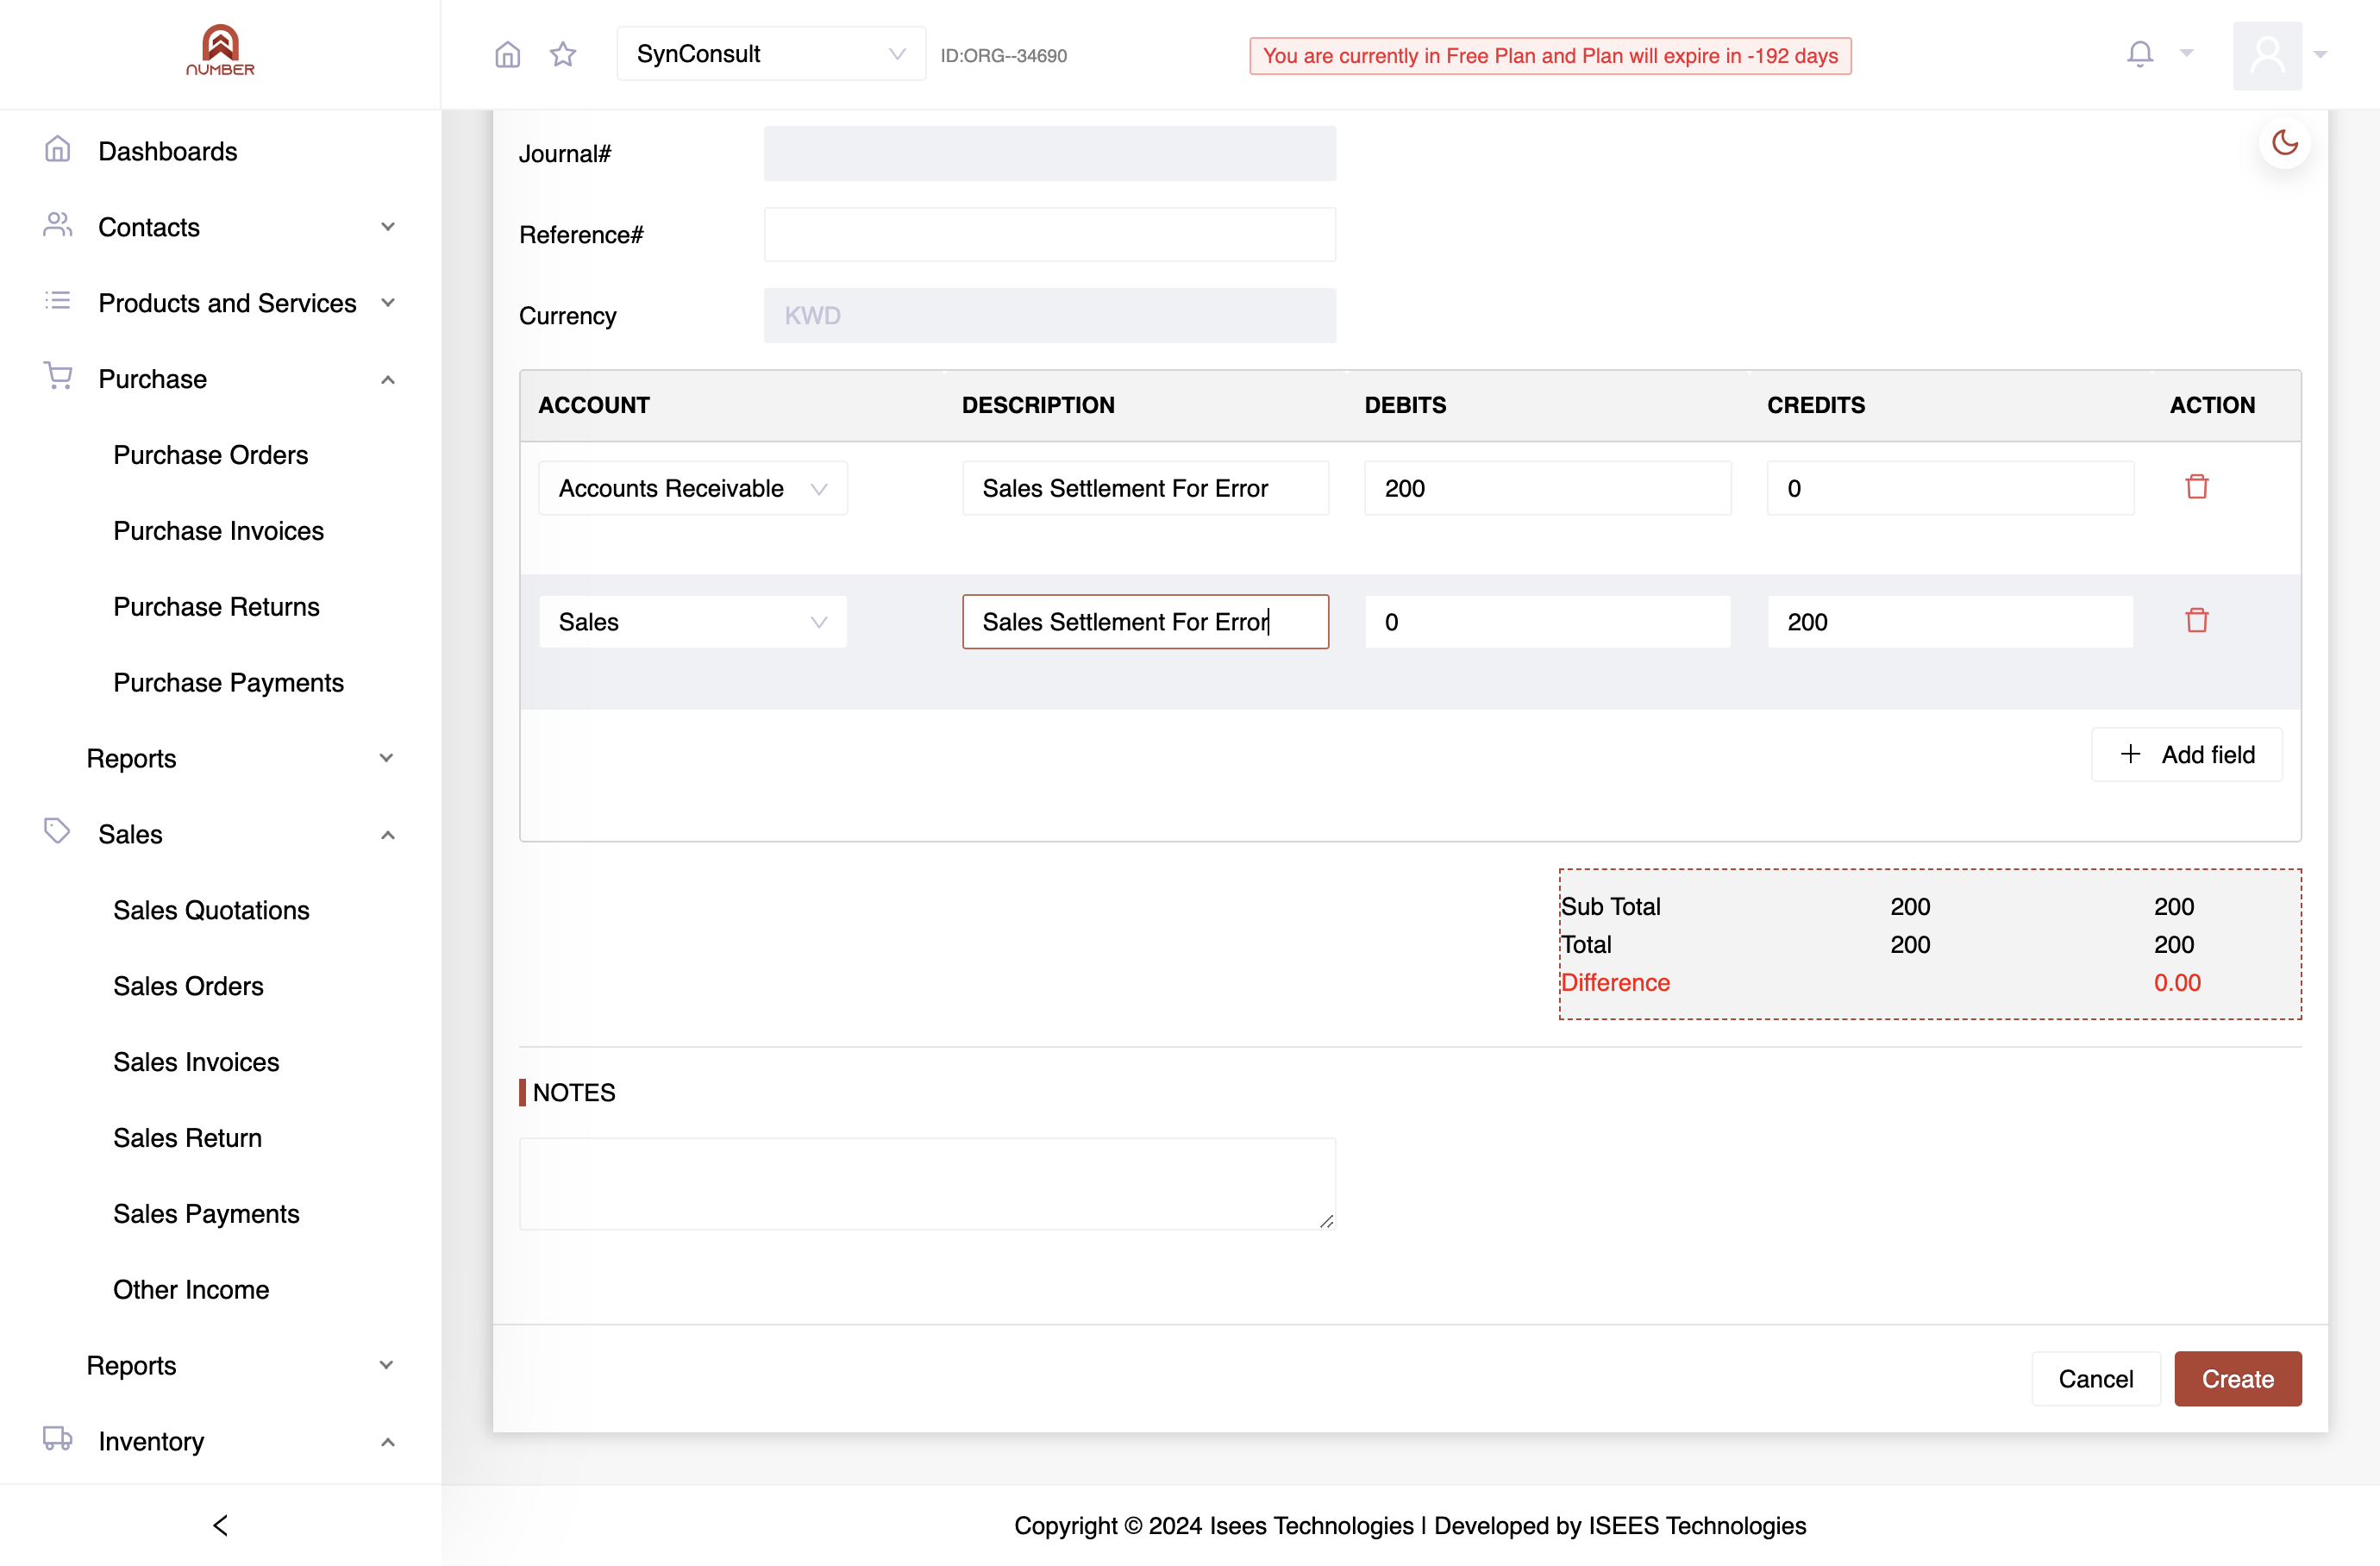This screenshot has width=2380, height=1566.
Task: Click the Sales row credits field
Action: click(x=1950, y=622)
